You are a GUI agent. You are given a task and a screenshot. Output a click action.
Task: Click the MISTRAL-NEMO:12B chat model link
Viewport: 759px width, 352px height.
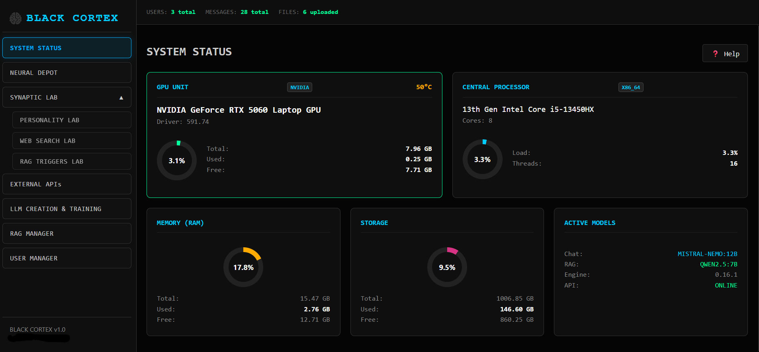(x=707, y=254)
